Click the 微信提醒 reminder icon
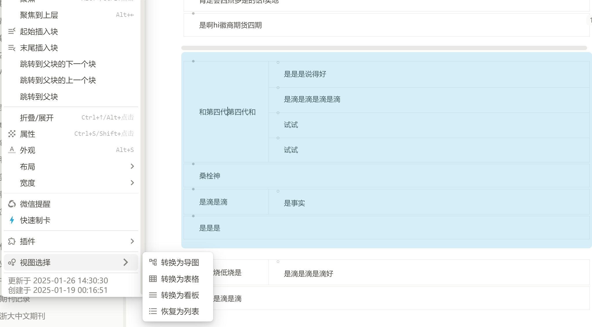The width and height of the screenshot is (592, 327). pos(12,204)
